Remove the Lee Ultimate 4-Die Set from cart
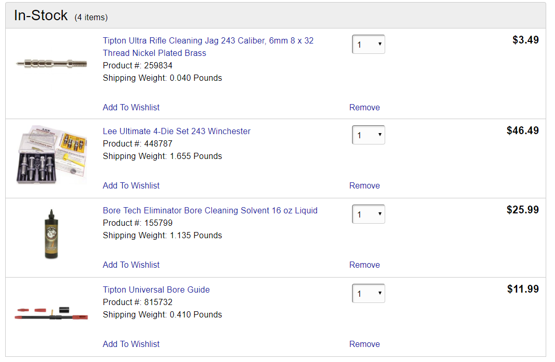The image size is (555, 362). [364, 185]
